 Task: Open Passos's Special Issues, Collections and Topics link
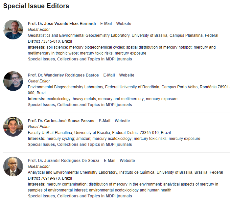[80, 144]
